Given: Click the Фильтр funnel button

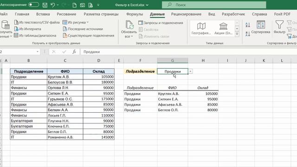Looking at the screenshot, I should tap(279, 27).
